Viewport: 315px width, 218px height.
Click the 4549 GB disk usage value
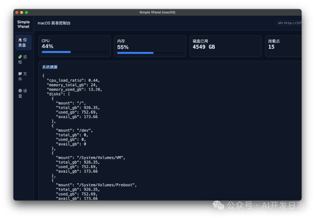[x=204, y=47]
